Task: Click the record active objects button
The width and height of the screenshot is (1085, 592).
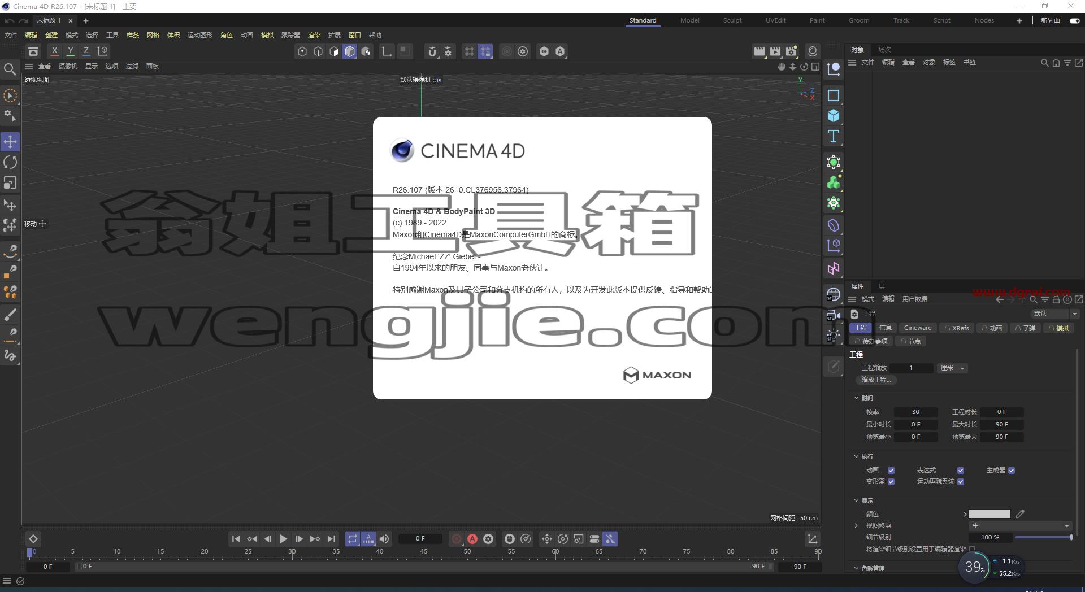Action: tap(457, 539)
